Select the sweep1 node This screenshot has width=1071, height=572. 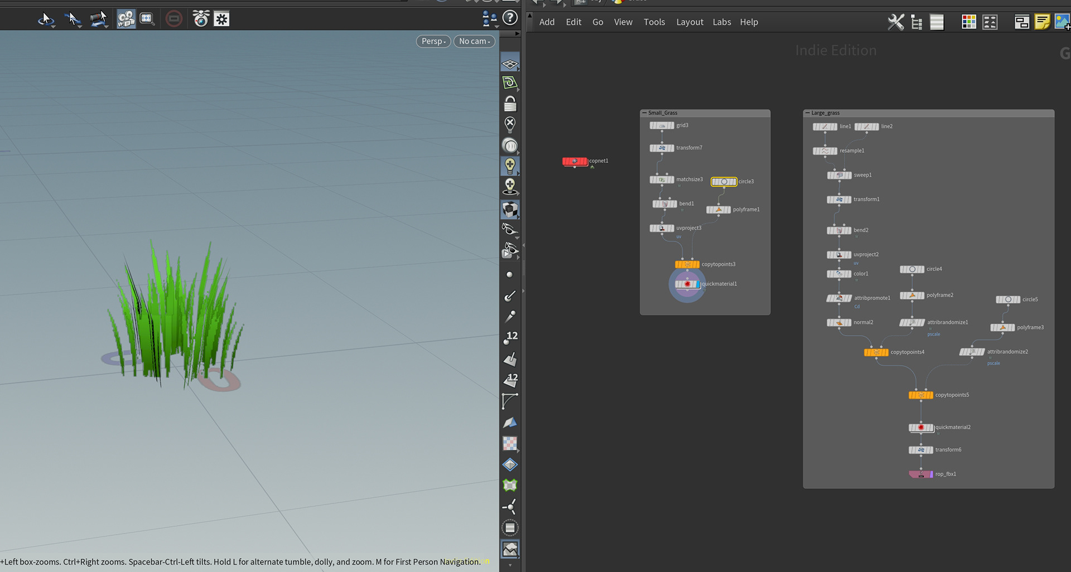pyautogui.click(x=839, y=175)
